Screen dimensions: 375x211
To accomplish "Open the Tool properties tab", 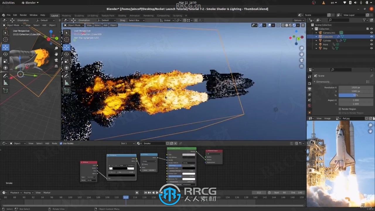I will point(309,76).
